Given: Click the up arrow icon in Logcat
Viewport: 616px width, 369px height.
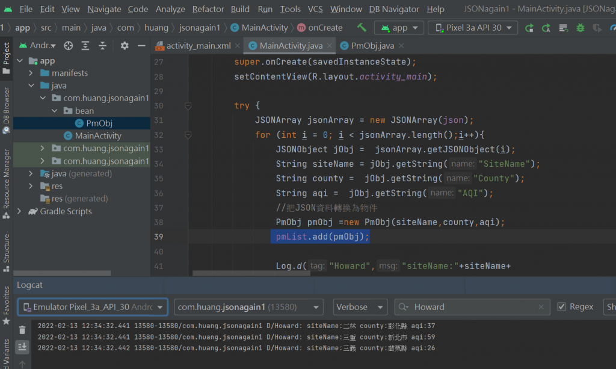Looking at the screenshot, I should tap(22, 364).
